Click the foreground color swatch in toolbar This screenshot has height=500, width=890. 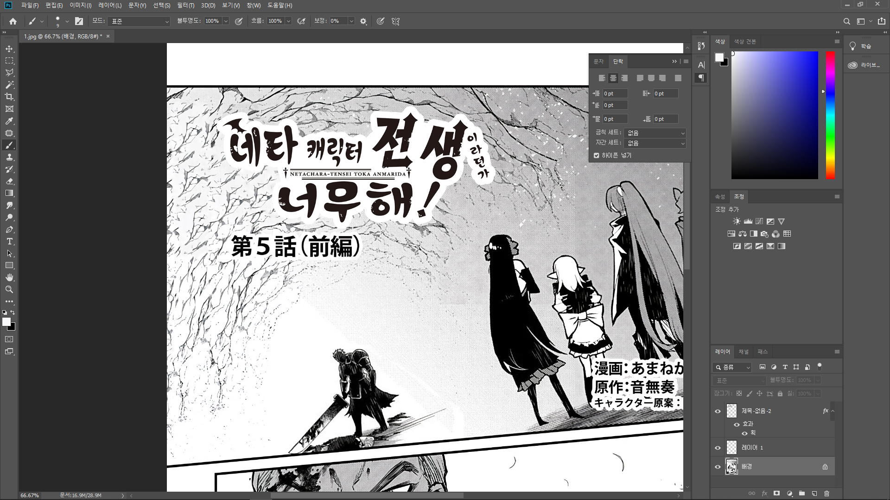point(6,322)
